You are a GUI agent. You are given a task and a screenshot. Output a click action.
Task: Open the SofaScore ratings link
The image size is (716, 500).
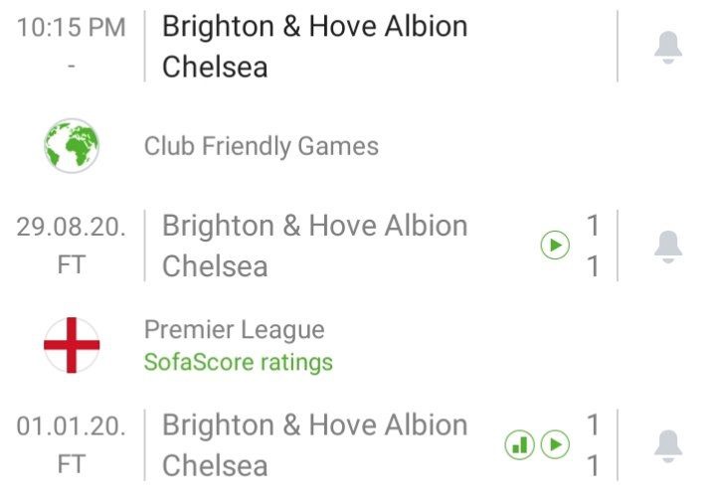point(239,362)
